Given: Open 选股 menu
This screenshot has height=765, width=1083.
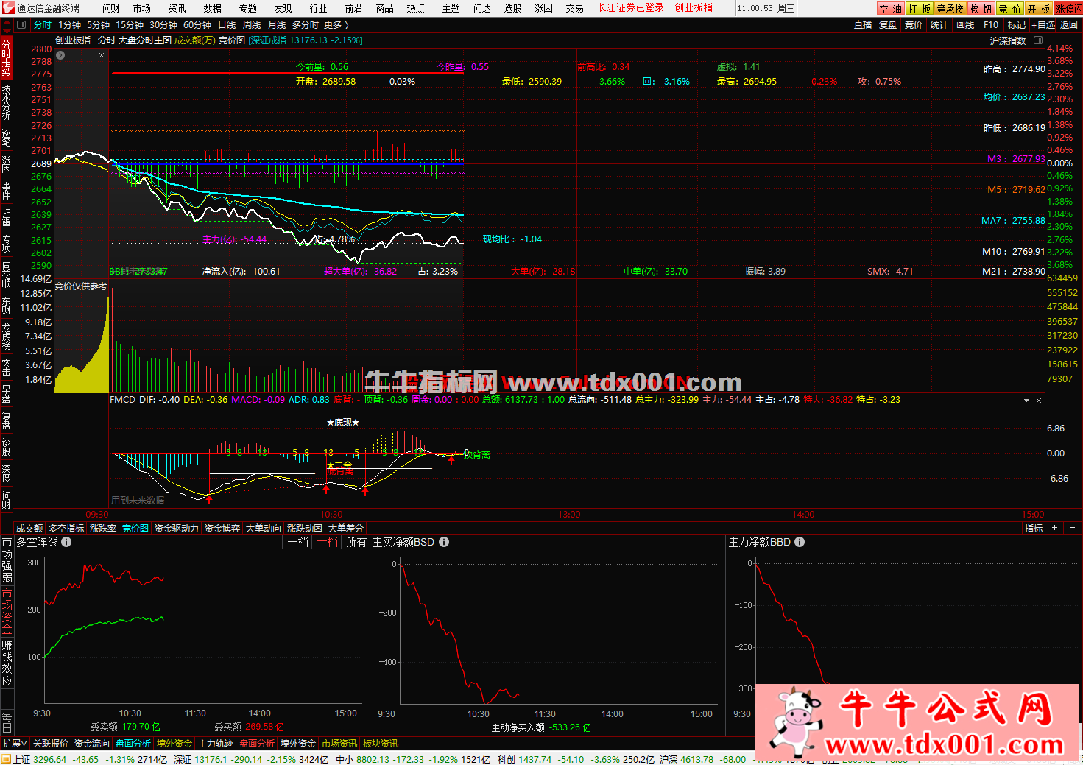Looking at the screenshot, I should coord(512,8).
